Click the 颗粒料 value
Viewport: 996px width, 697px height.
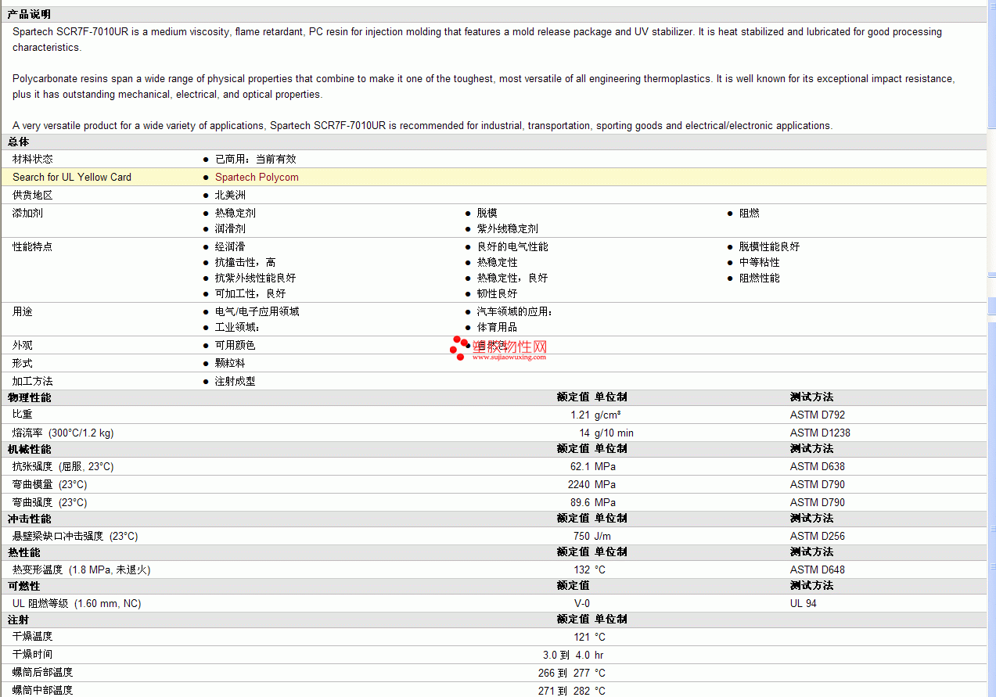pyautogui.click(x=230, y=363)
